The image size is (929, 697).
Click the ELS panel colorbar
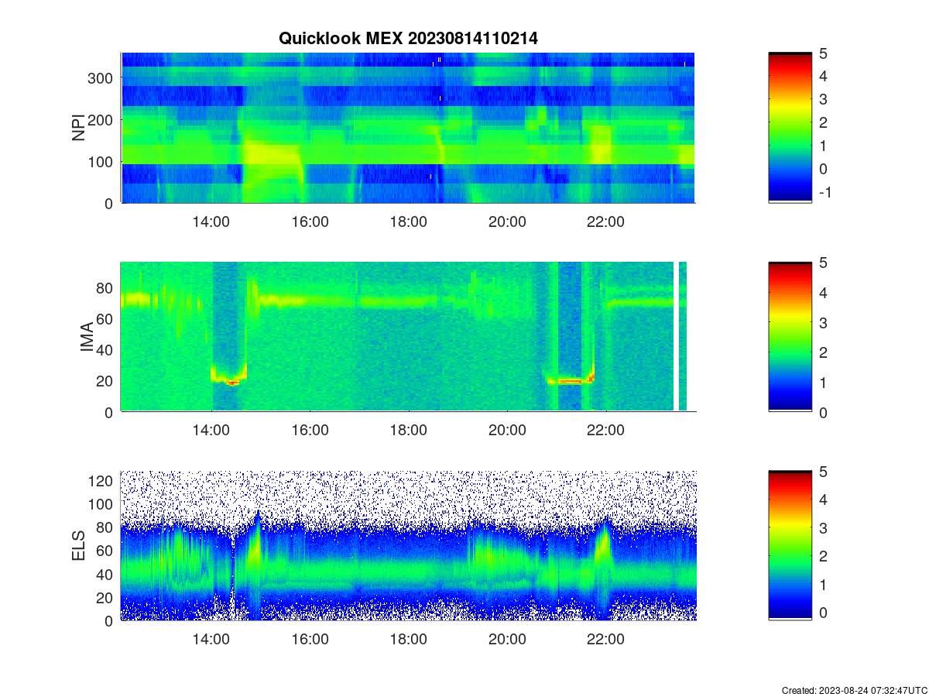coord(790,545)
